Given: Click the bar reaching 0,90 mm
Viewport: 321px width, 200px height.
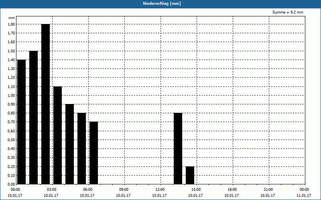Looking at the screenshot, I should (x=69, y=144).
